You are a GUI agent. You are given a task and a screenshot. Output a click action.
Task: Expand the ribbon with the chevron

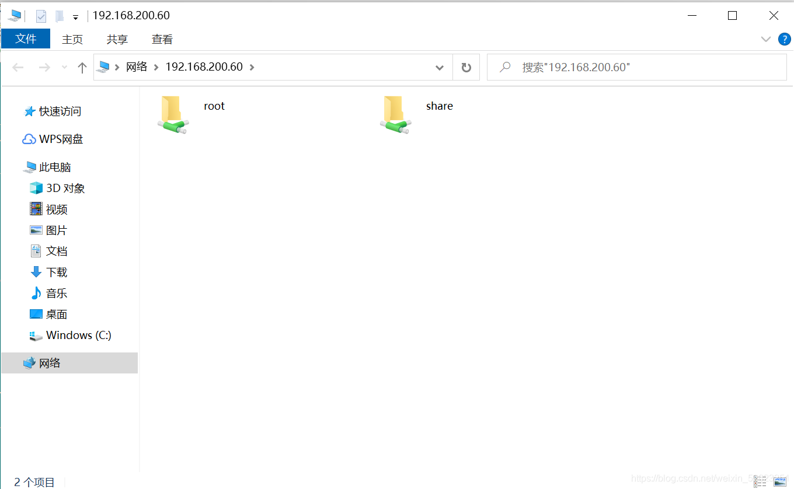click(766, 39)
